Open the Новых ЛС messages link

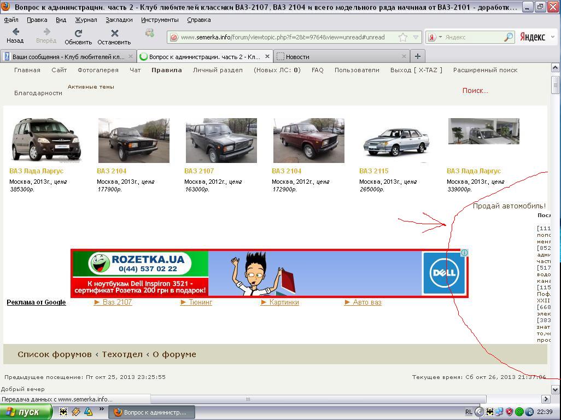tap(277, 70)
